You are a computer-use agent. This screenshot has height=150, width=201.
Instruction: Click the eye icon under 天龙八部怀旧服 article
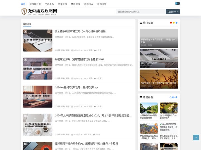[x=85, y=134]
